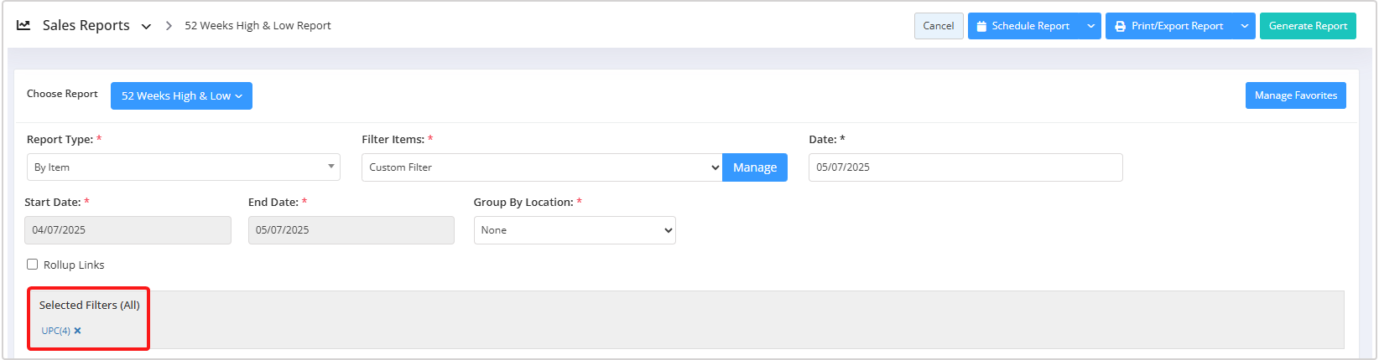Remove the UPC(4) filter with the x icon

(77, 331)
